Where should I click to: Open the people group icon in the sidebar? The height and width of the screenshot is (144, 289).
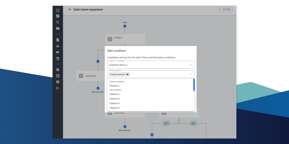click(58, 46)
